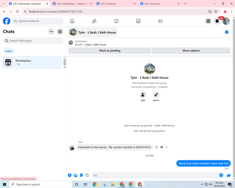Click the chat list scrollbar down arrow
235x188 pixels.
click(64, 68)
